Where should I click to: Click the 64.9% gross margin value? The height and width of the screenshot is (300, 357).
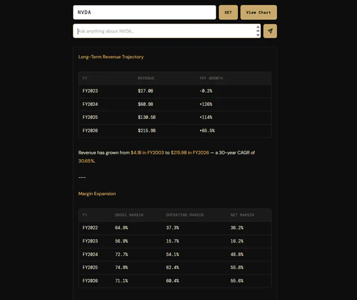[122, 227]
